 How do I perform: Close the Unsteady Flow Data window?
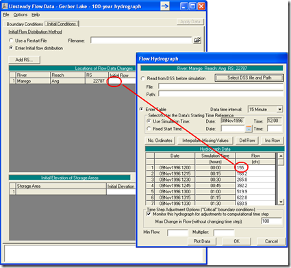[x=201, y=6]
